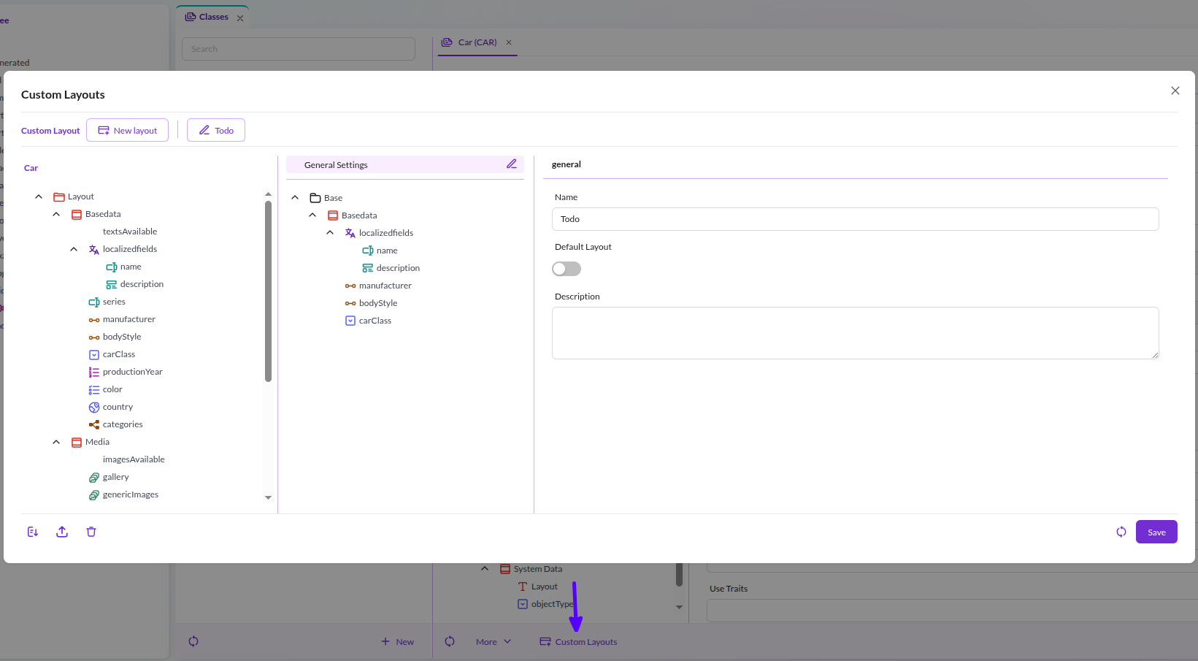Viewport: 1198px width, 661px height.
Task: Click the bodyStyle relation icon in middle tree
Action: 350,303
